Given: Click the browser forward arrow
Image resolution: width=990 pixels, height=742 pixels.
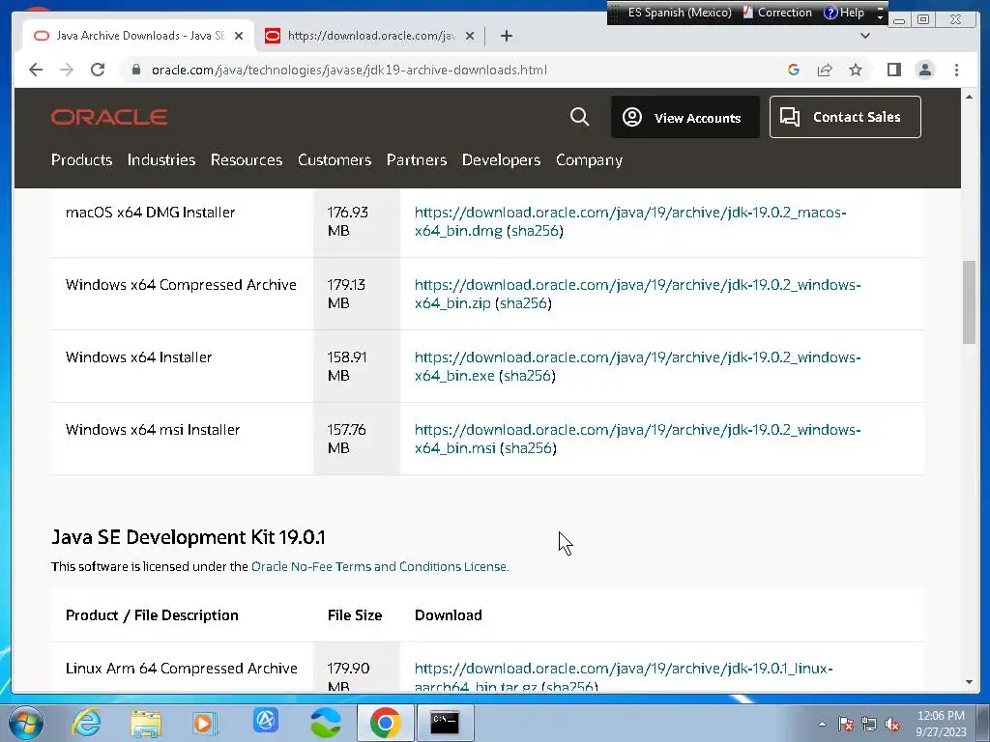Looking at the screenshot, I should [x=67, y=70].
